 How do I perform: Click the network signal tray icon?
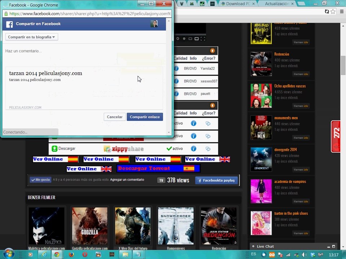pyautogui.click(x=288, y=255)
